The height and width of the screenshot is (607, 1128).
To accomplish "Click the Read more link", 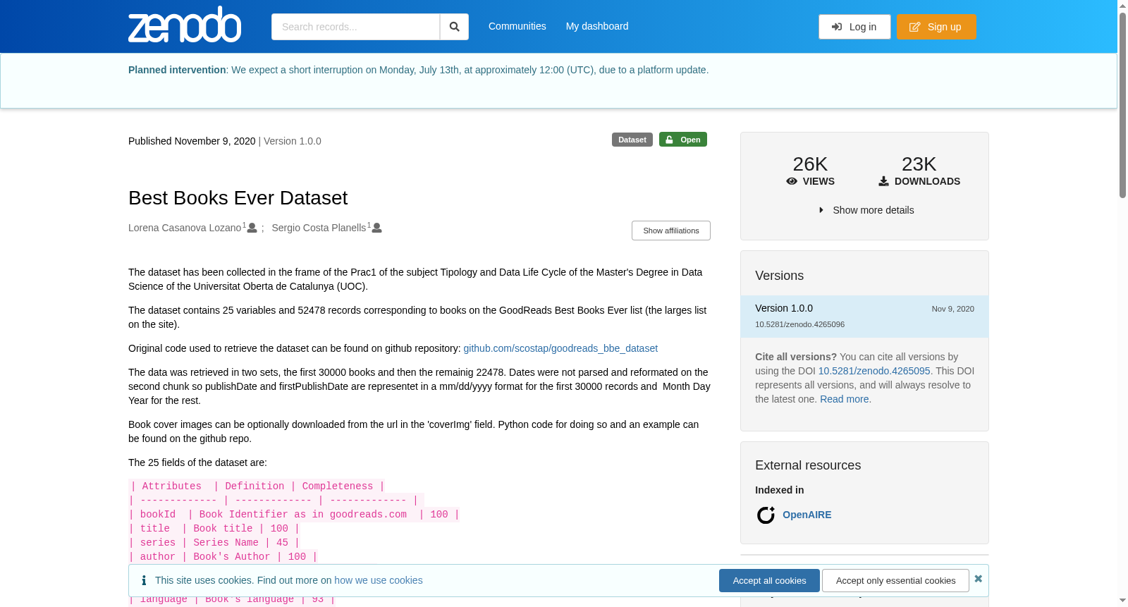I will point(845,399).
